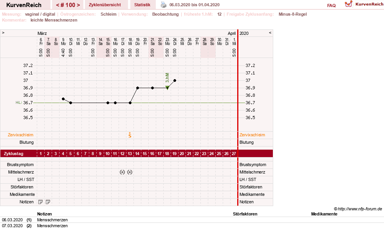Click the '37.2' temperature label on the left axis

[x=28, y=65]
